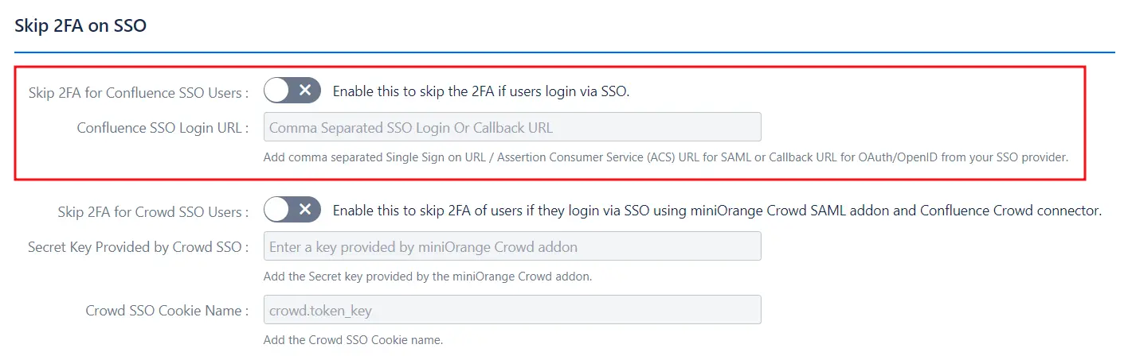The image size is (1128, 356).
Task: Click the 'Skip 2FA on SSO' heading
Action: pos(80,25)
